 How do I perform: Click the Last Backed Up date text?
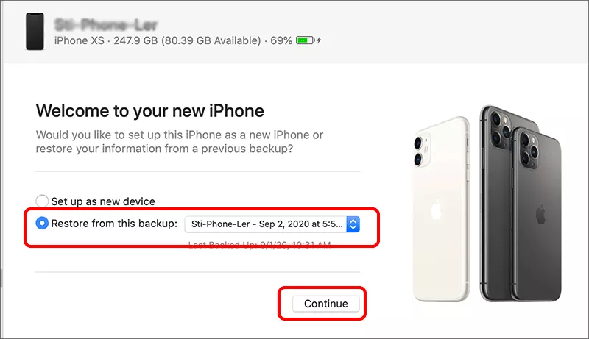(259, 246)
